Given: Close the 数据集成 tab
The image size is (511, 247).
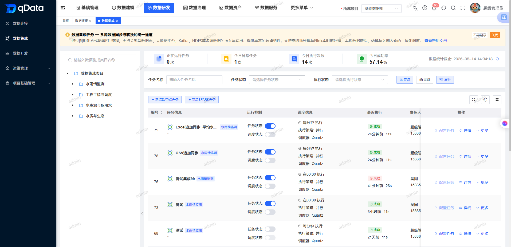Looking at the screenshot, I should [117, 21].
